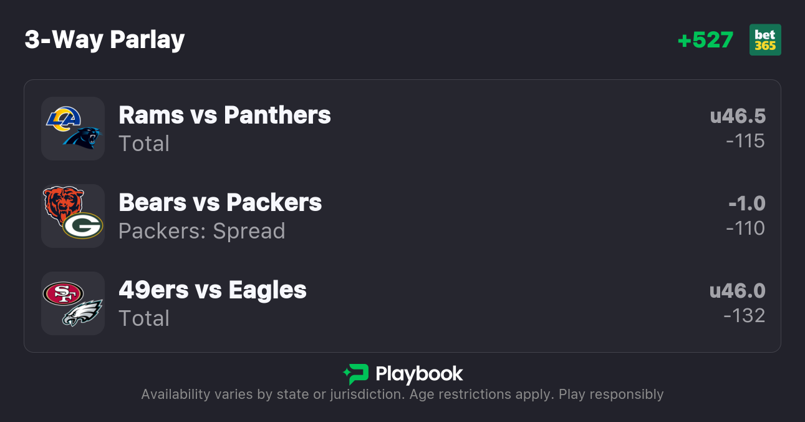Click the 49ers and Eagles team logos
The image size is (805, 422).
pyautogui.click(x=73, y=303)
